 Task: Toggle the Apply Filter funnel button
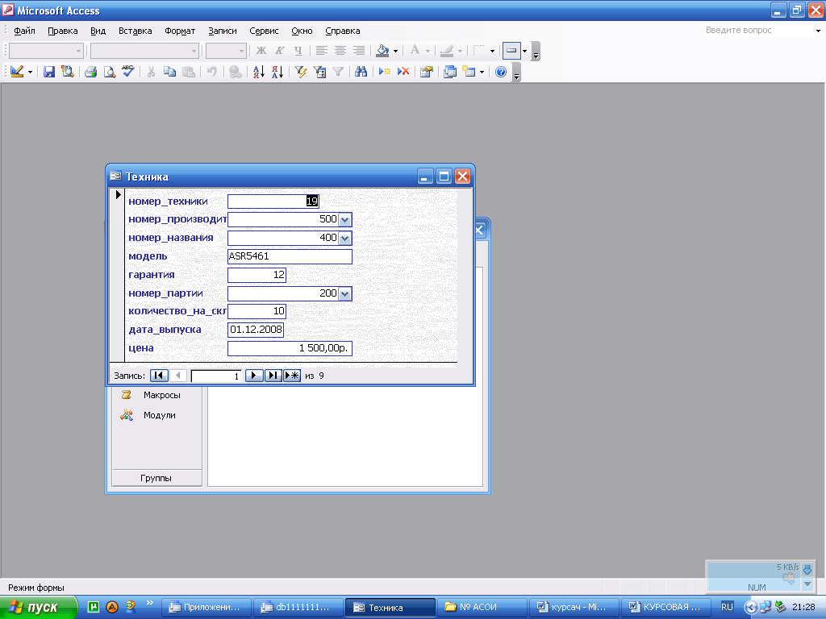click(338, 72)
